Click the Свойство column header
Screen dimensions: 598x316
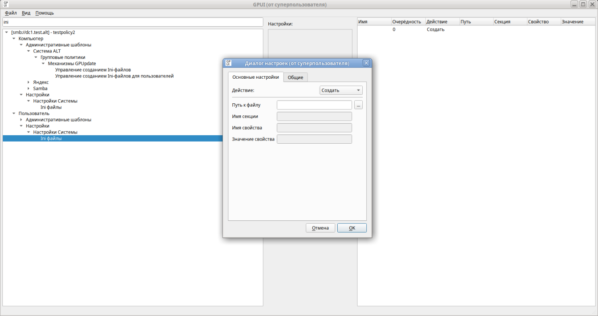point(544,22)
